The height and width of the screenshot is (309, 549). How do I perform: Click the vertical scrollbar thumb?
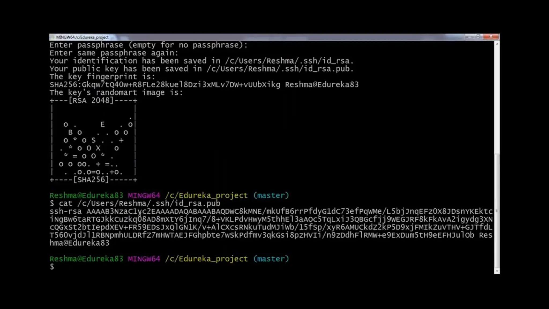497,211
